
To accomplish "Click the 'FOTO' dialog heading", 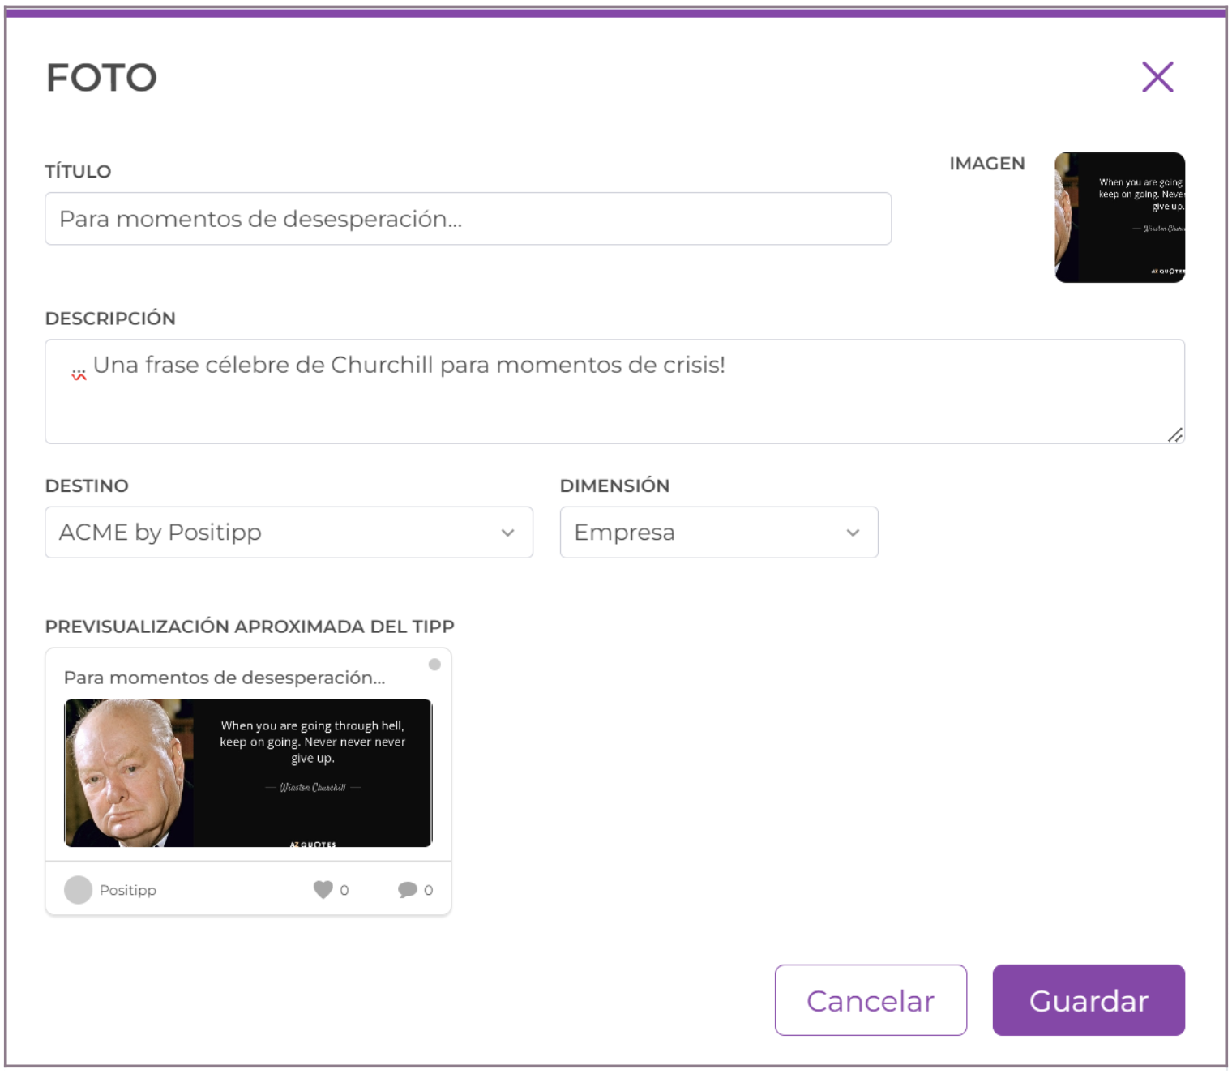I will point(101,78).
